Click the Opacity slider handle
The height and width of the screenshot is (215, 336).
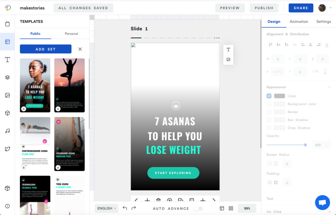point(305,145)
